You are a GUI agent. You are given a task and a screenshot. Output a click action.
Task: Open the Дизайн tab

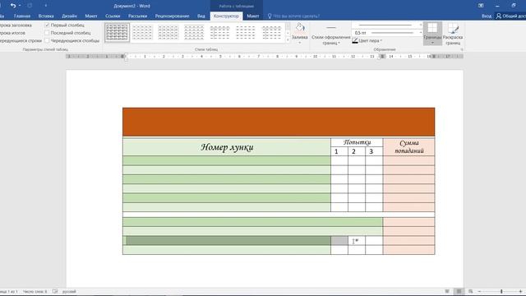pyautogui.click(x=69, y=16)
